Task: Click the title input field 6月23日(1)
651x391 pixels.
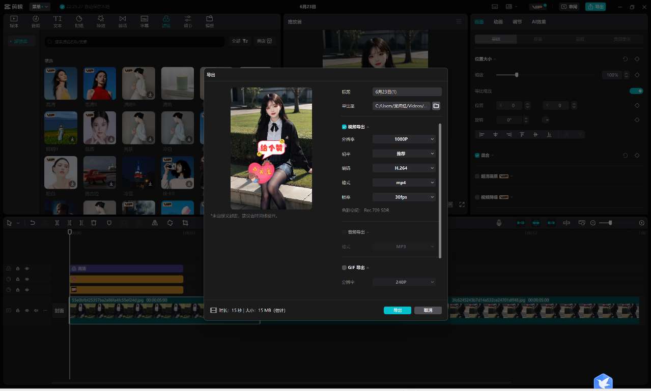Action: coord(407,92)
